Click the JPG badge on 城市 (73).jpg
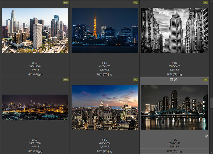 click(x=206, y=79)
